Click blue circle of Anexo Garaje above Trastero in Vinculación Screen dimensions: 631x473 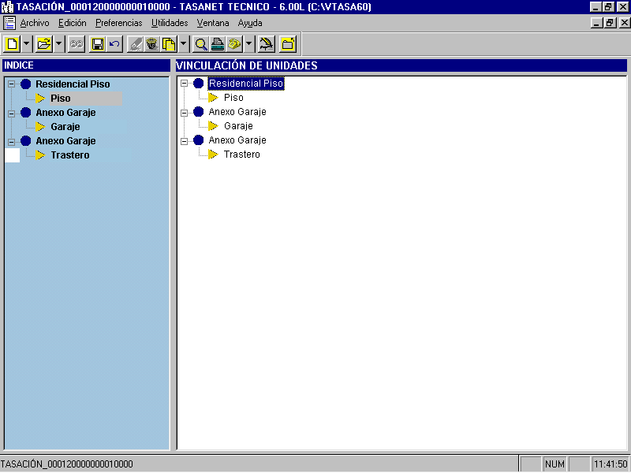pyautogui.click(x=199, y=140)
